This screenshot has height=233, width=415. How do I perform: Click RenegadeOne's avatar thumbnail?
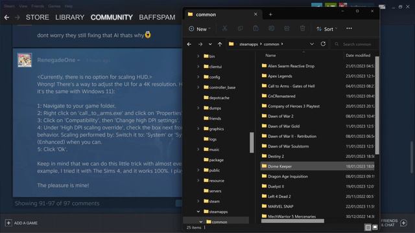pyautogui.click(x=25, y=60)
